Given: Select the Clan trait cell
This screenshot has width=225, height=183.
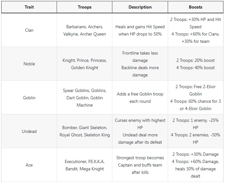Looking at the screenshot, I should (29, 30).
